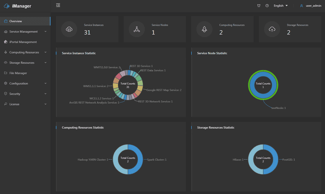
Task: Click the Storage Resources upload cloud icon
Action: [x=272, y=29]
